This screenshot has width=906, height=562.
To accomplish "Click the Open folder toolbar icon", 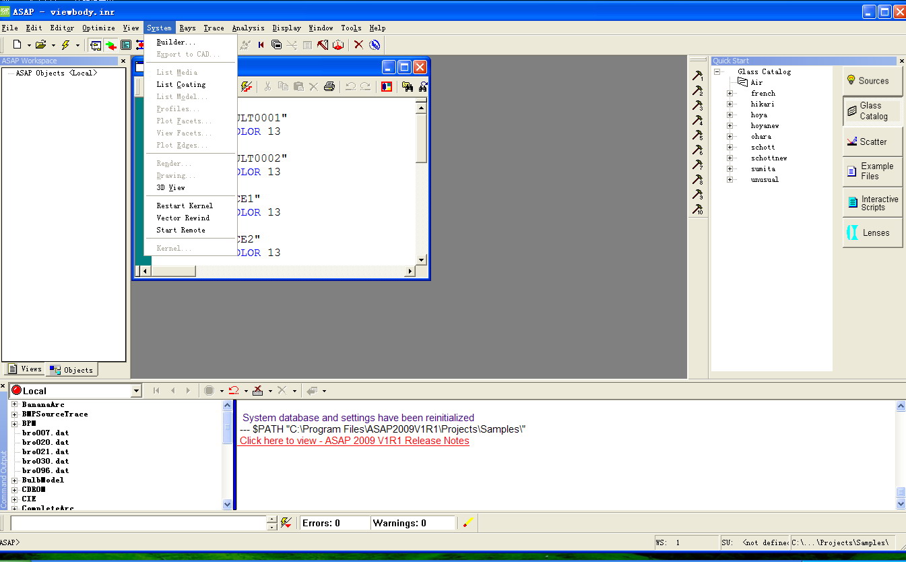I will [41, 44].
